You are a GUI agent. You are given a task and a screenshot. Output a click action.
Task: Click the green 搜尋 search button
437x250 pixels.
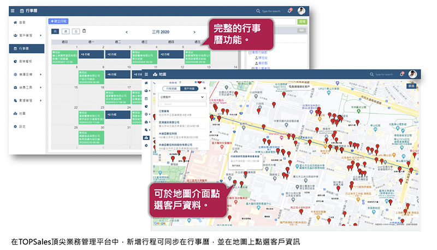coord(303,21)
